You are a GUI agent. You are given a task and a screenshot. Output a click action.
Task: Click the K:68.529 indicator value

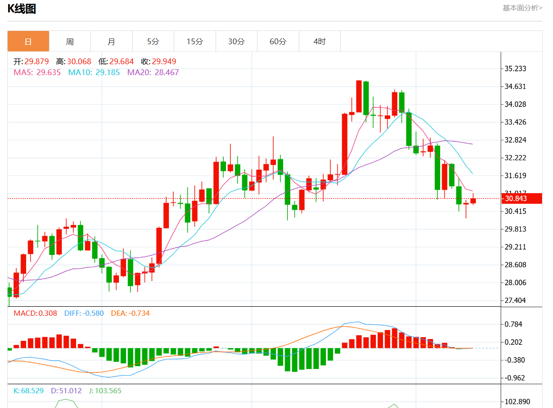point(29,391)
